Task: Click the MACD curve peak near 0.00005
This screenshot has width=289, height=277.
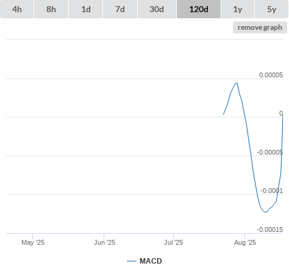Action: (x=237, y=83)
